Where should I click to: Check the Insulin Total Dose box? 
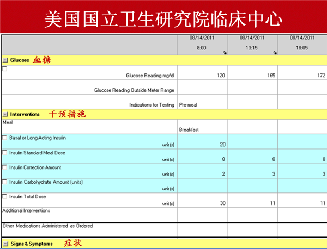click(4, 196)
